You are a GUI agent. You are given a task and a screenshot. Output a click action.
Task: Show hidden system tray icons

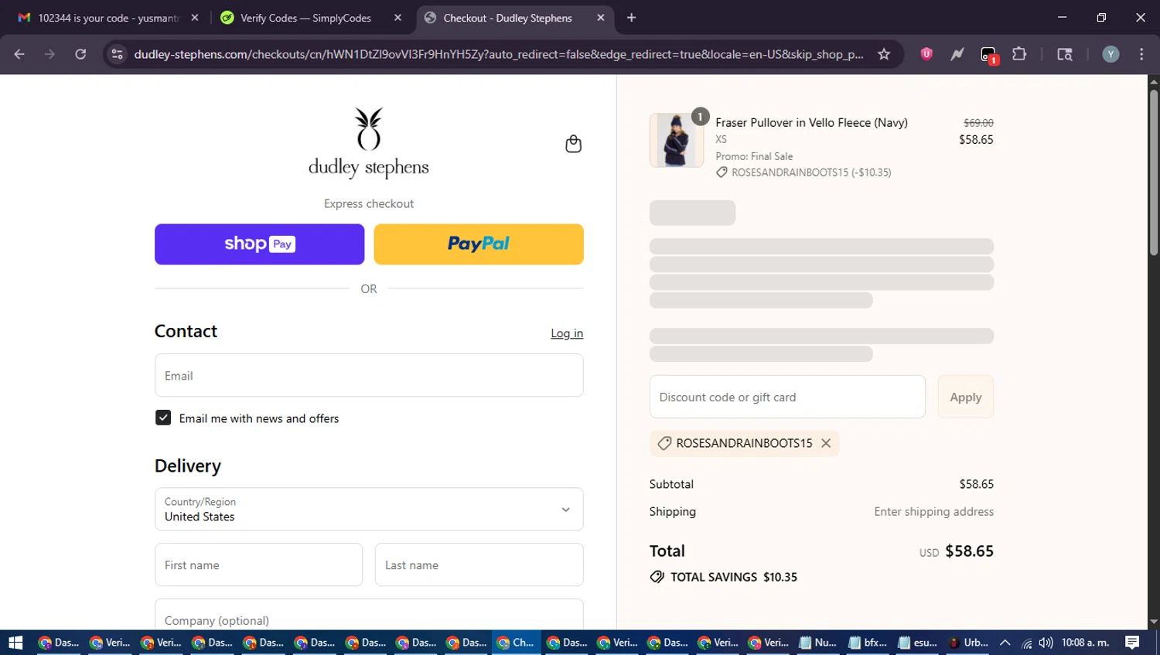click(x=1005, y=643)
